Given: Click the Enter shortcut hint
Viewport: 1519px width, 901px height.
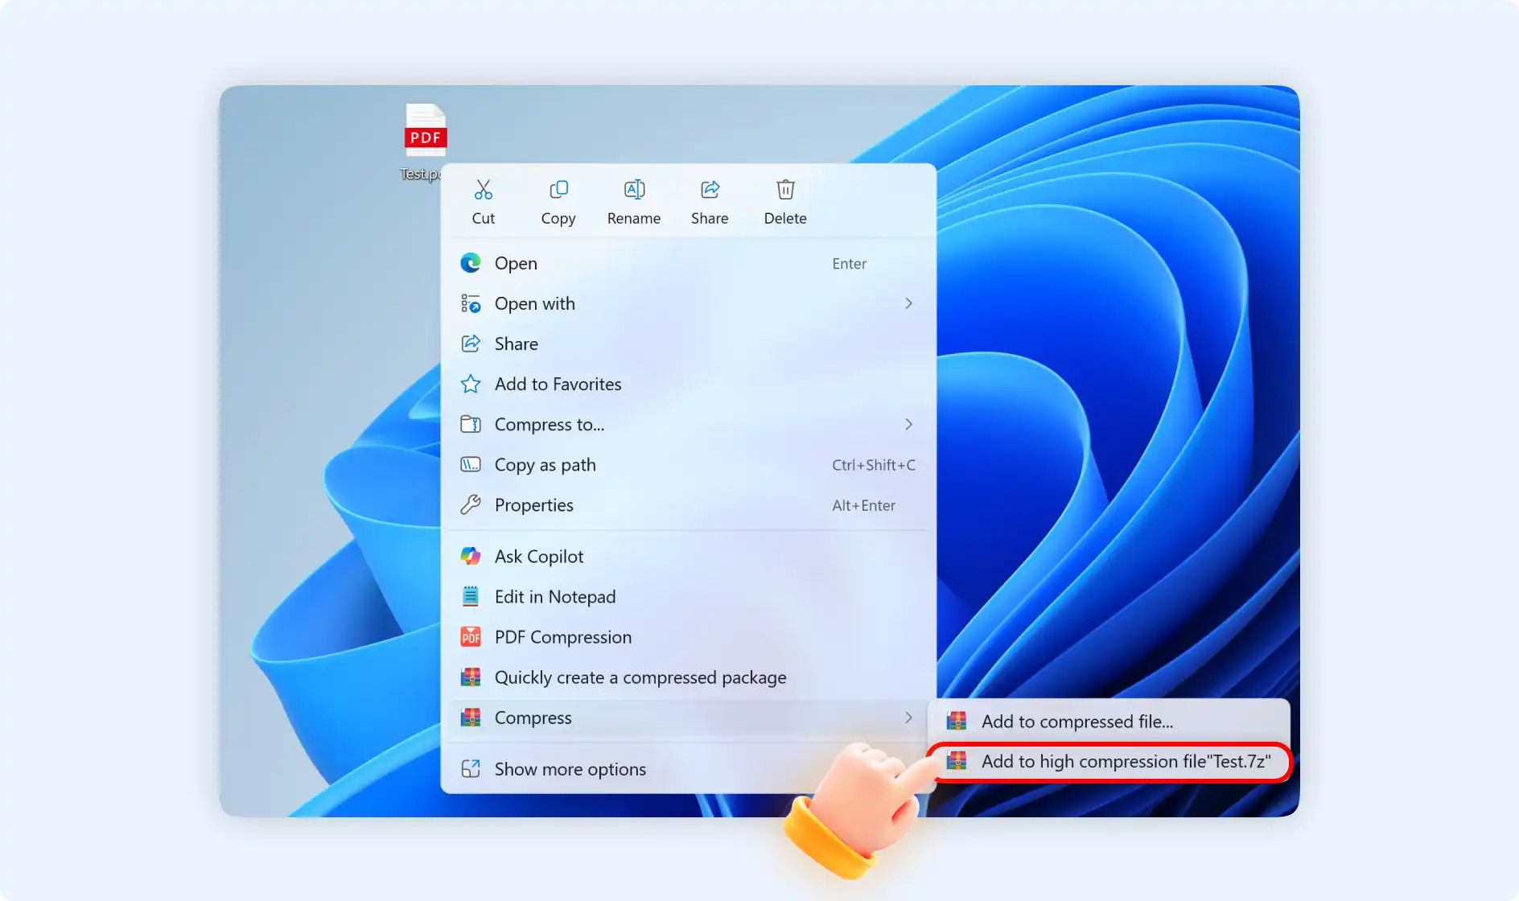Looking at the screenshot, I should 849,263.
